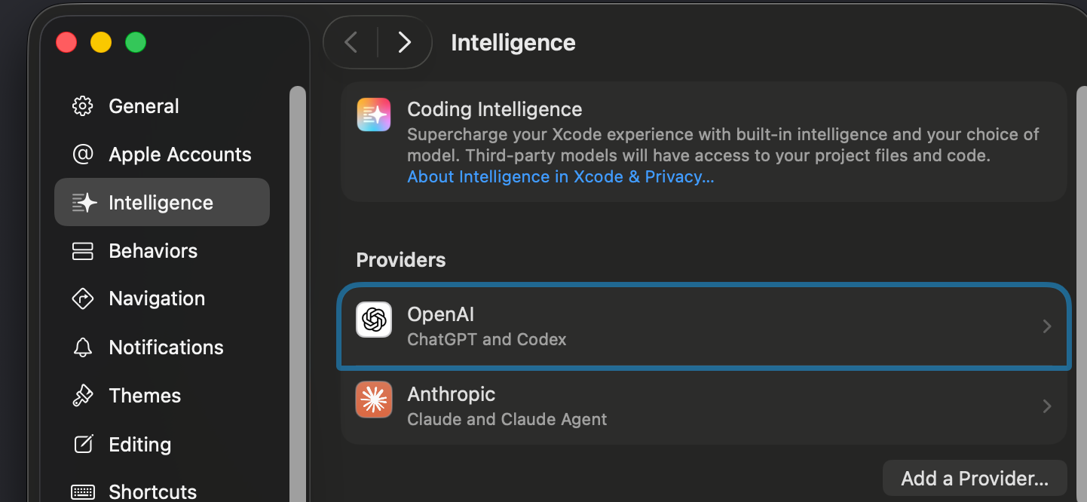Expand the OpenAI provider details chevron
The image size is (1087, 502).
point(1046,326)
